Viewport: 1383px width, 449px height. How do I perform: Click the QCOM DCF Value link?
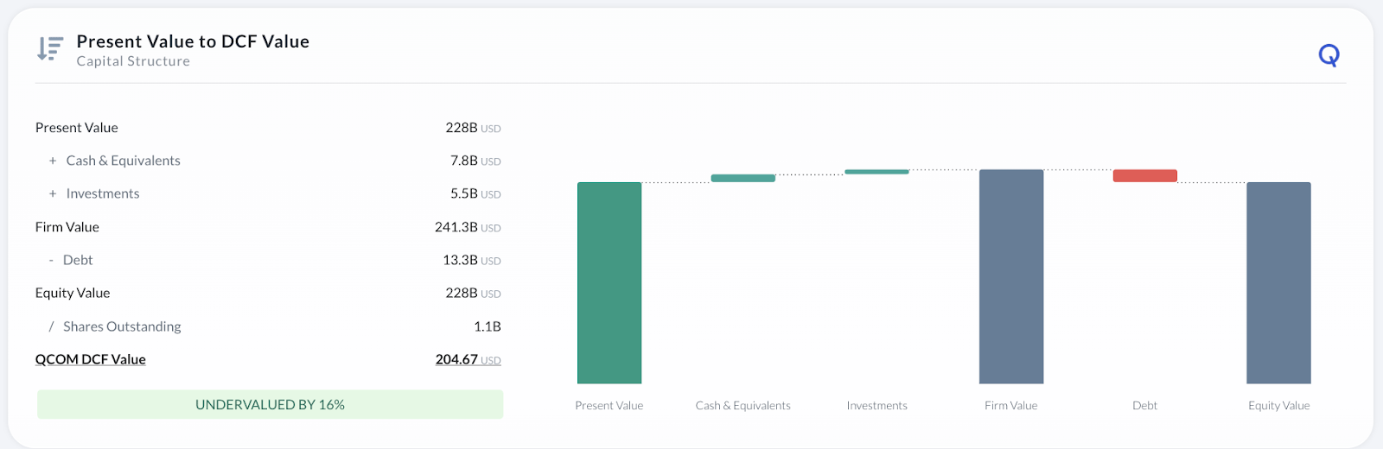[90, 359]
